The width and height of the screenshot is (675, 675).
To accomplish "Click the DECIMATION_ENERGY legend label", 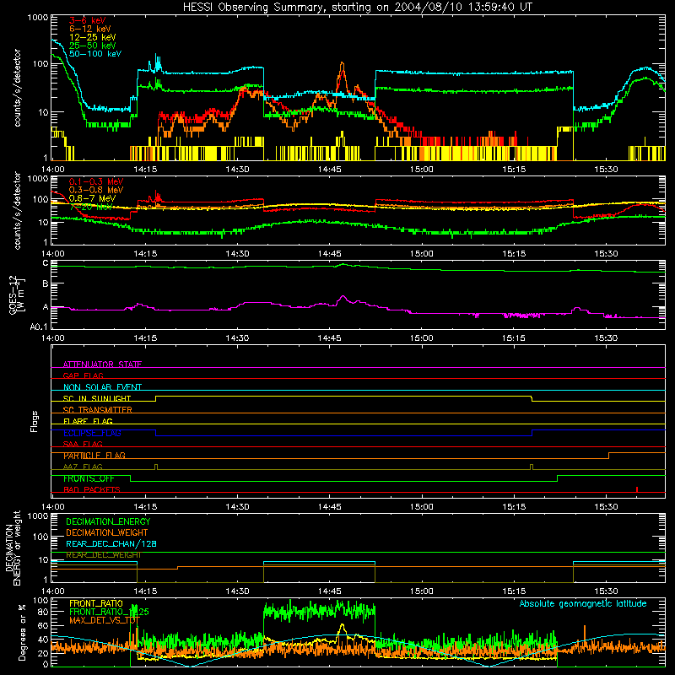I will point(108,521).
